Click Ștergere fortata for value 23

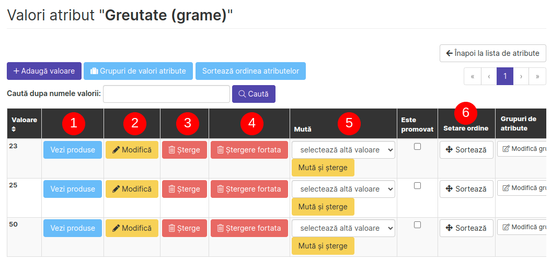(x=249, y=150)
